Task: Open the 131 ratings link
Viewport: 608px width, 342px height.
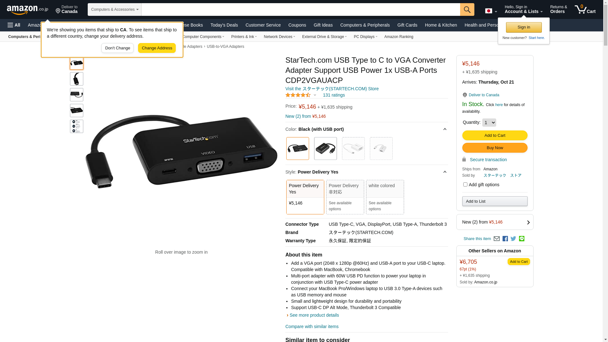Action: coord(334,95)
